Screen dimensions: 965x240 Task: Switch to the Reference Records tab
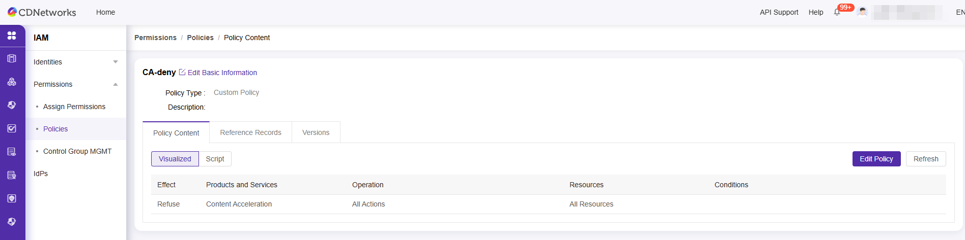point(250,132)
